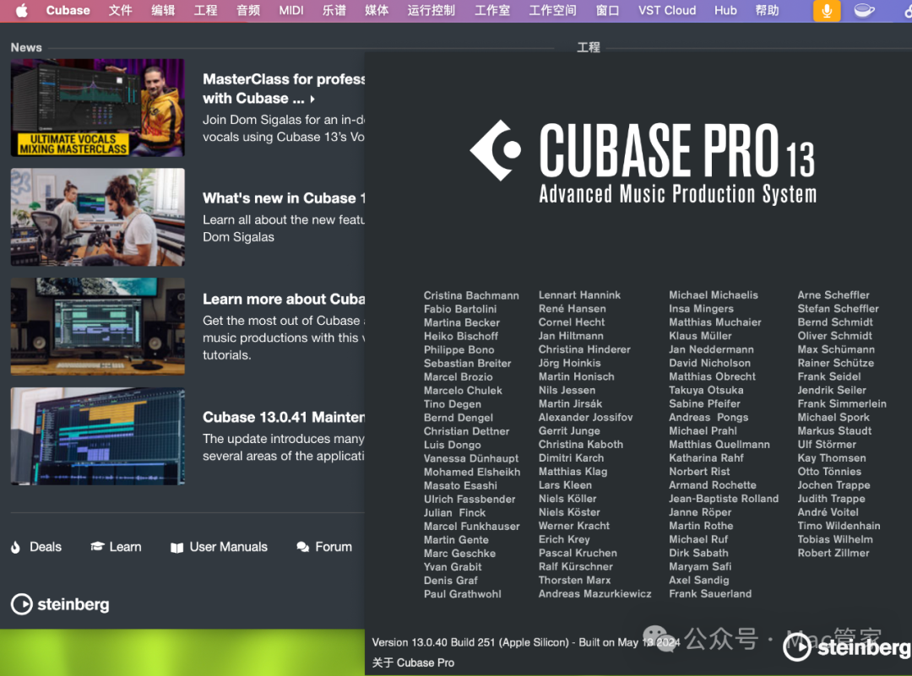The height and width of the screenshot is (676, 912).
Task: Open the Forum link
Action: click(x=334, y=547)
